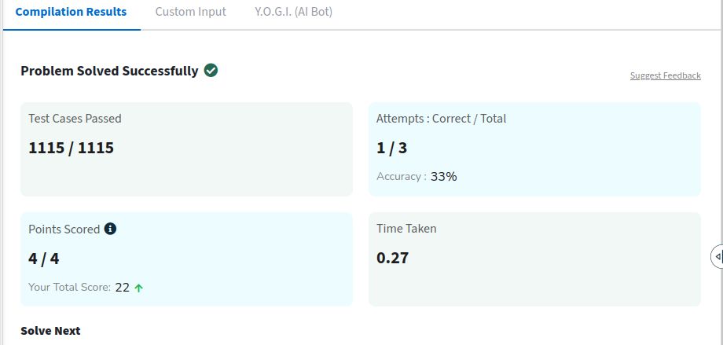Click the Your Total Score 22 text
Viewport: 723px width, 345px height.
point(79,288)
